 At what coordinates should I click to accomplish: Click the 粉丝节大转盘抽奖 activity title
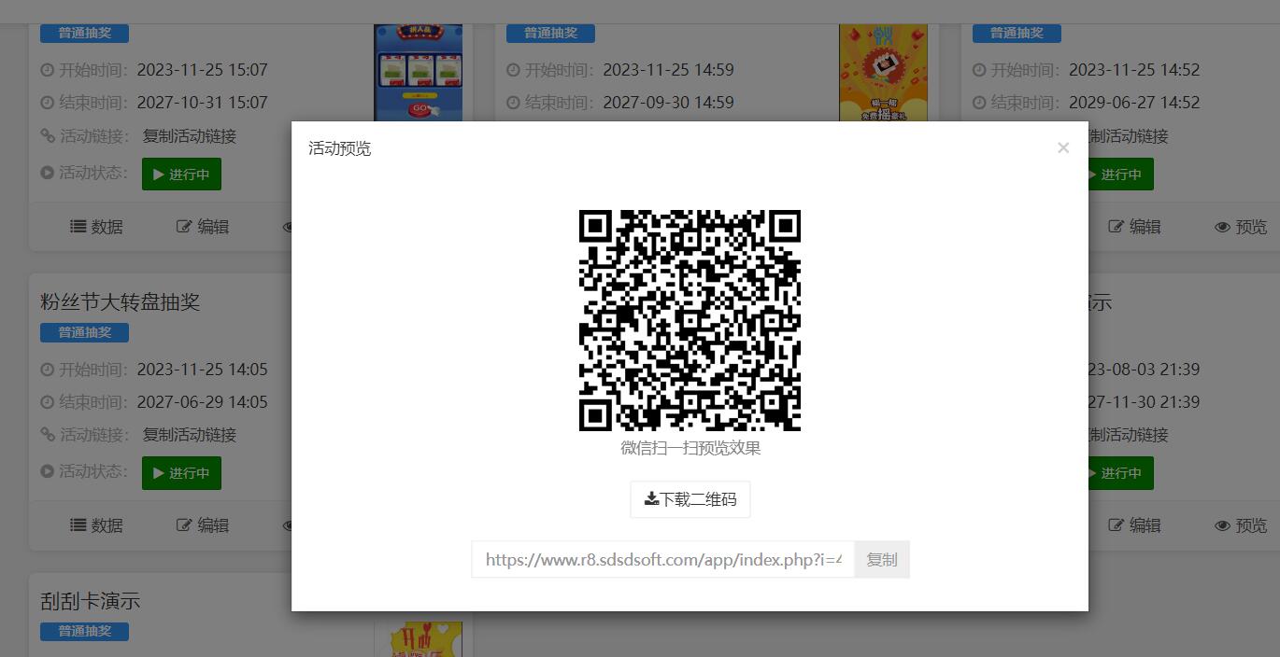point(121,302)
